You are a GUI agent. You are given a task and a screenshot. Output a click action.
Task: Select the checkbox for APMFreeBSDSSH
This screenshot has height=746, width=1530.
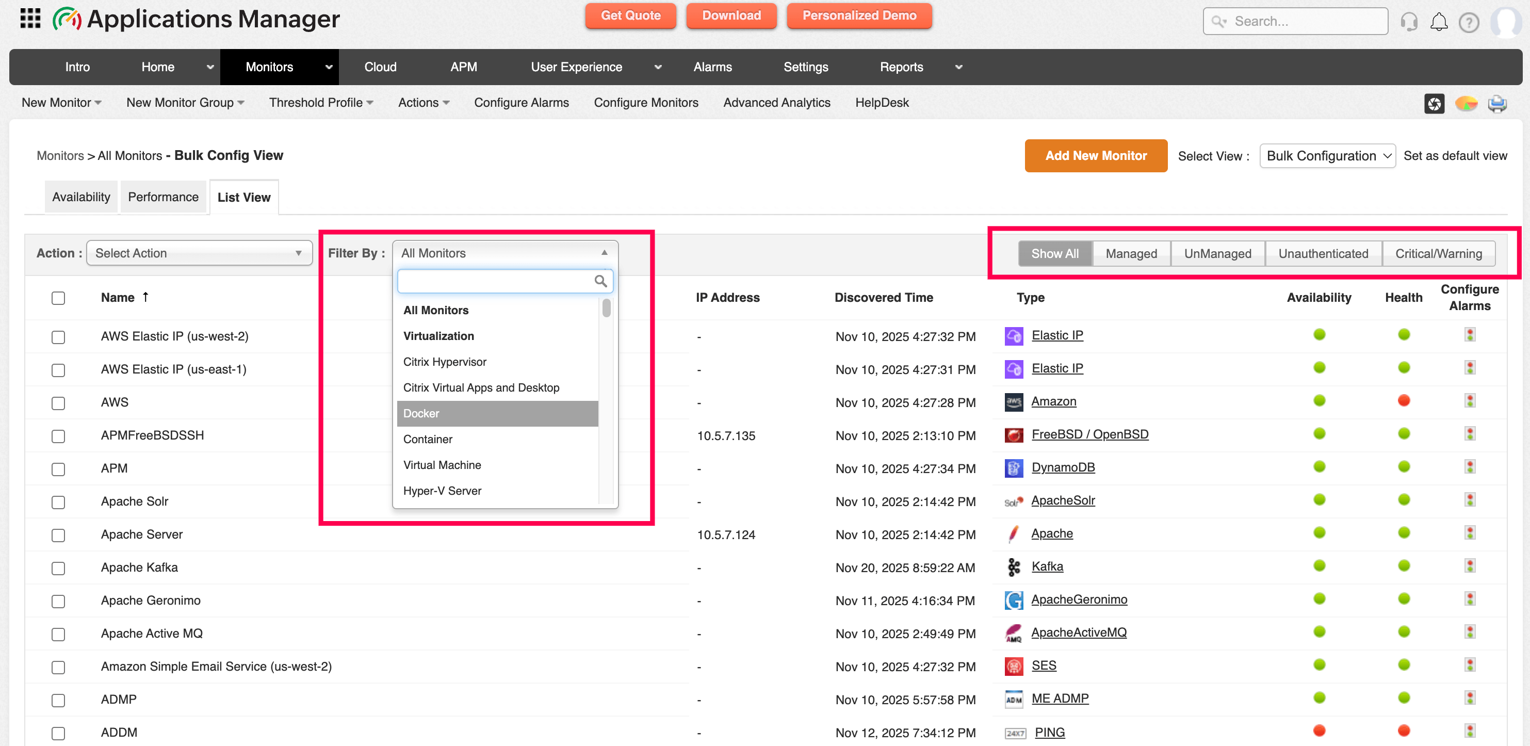[x=58, y=436]
